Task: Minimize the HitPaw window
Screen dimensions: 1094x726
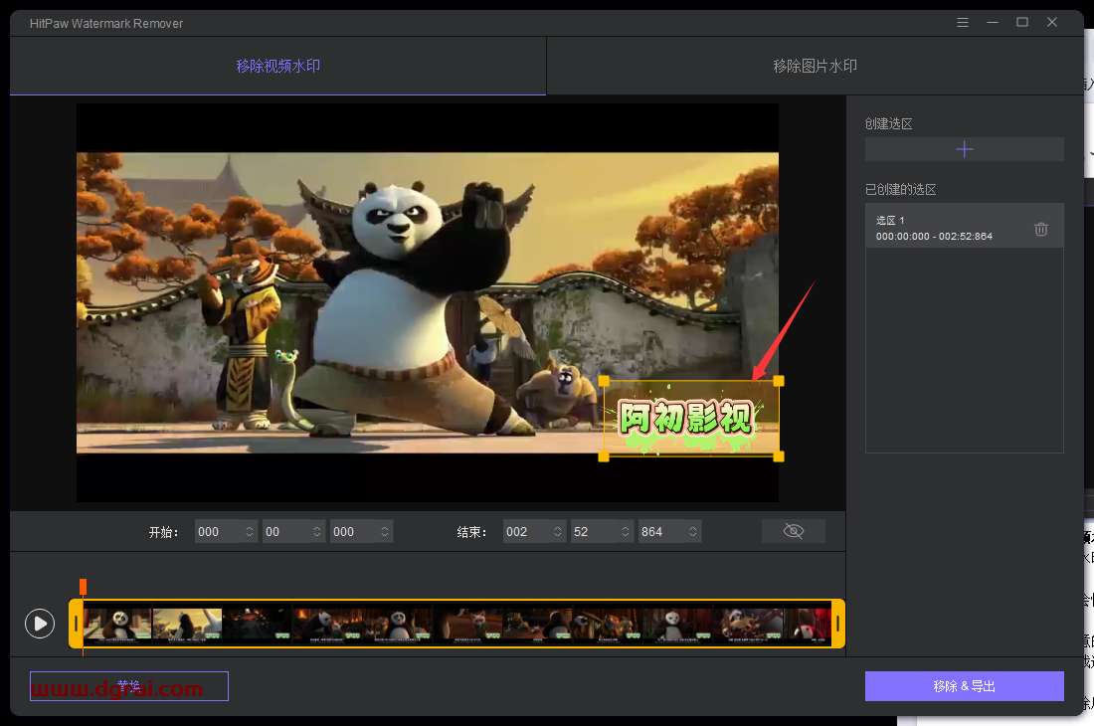Action: pyautogui.click(x=993, y=22)
